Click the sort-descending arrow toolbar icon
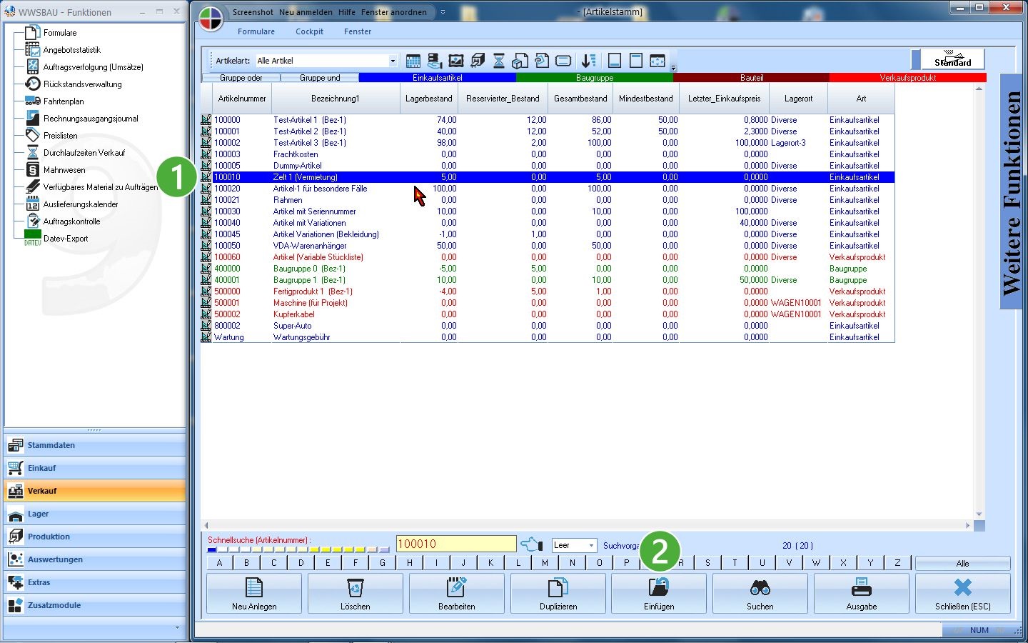1028x643 pixels. click(588, 61)
